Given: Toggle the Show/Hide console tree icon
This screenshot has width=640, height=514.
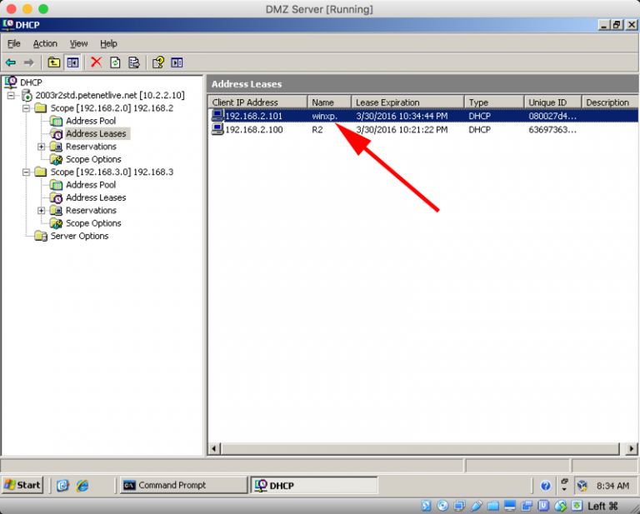Looking at the screenshot, I should click(72, 62).
